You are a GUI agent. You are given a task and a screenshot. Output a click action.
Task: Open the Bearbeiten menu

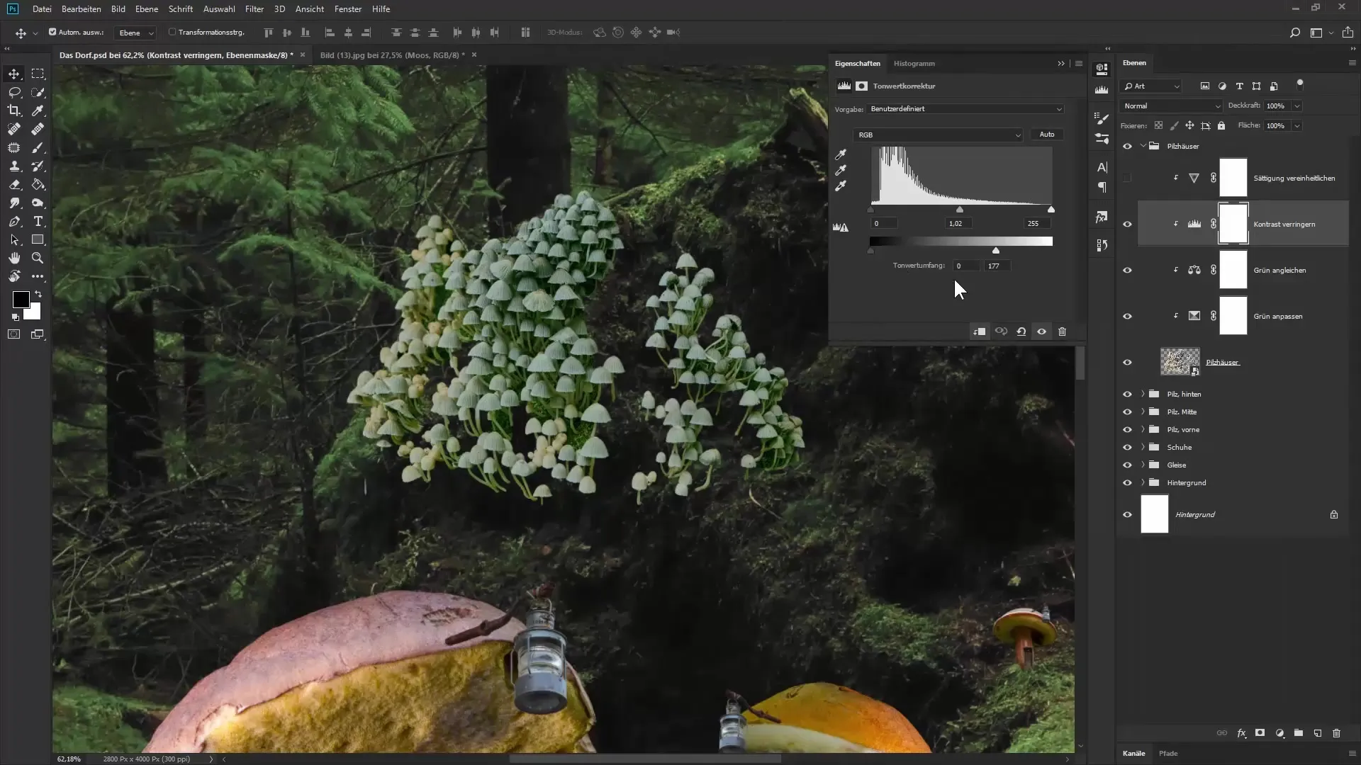[81, 9]
